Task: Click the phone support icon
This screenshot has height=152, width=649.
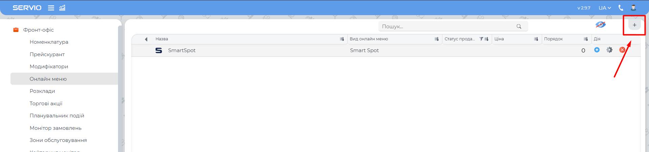Action: (621, 8)
